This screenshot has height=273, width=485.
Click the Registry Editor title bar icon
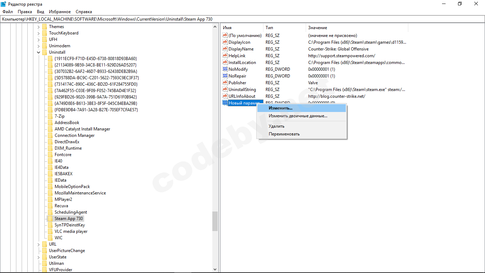click(3, 4)
